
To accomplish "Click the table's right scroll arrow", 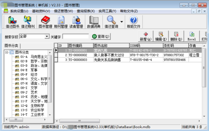I will 199,121.
